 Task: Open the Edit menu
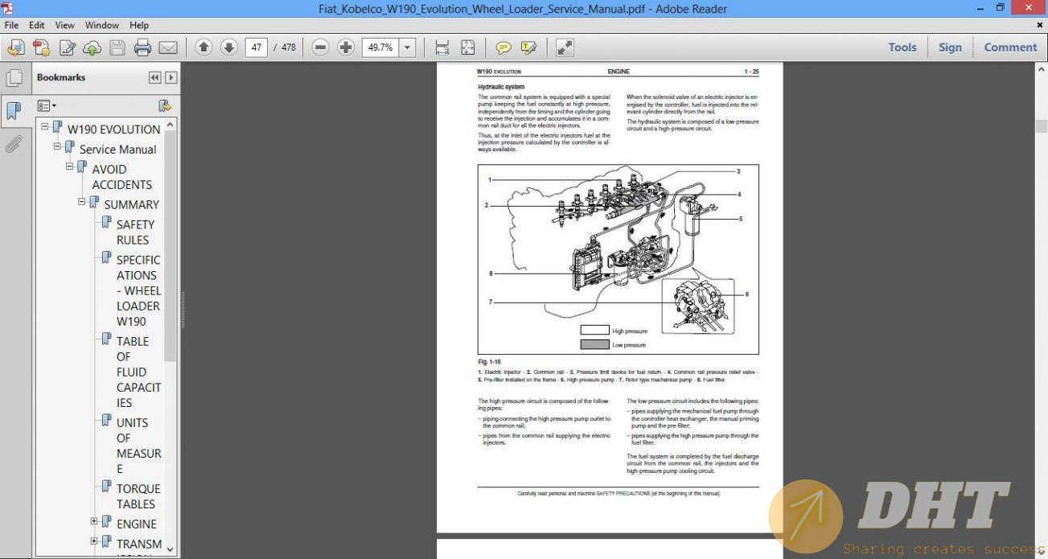(37, 25)
